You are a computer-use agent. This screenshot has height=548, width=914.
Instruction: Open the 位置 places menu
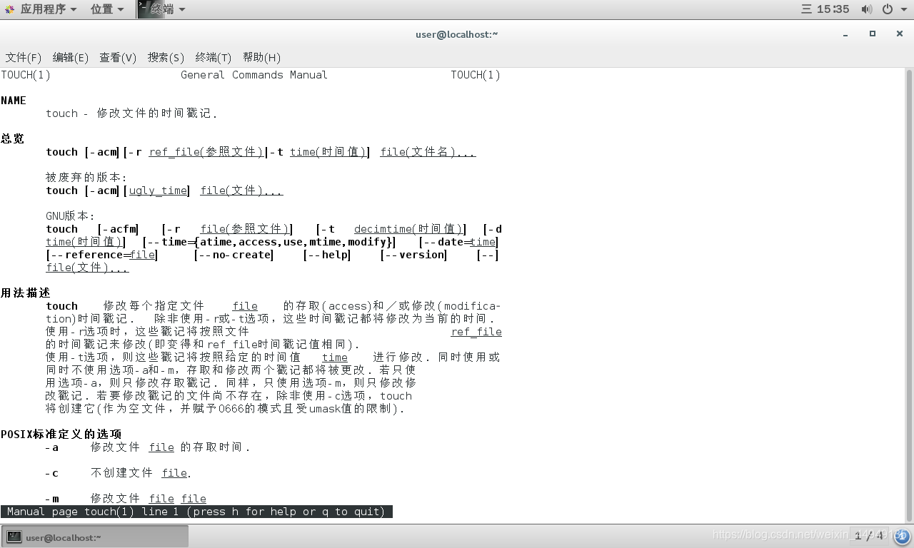107,9
